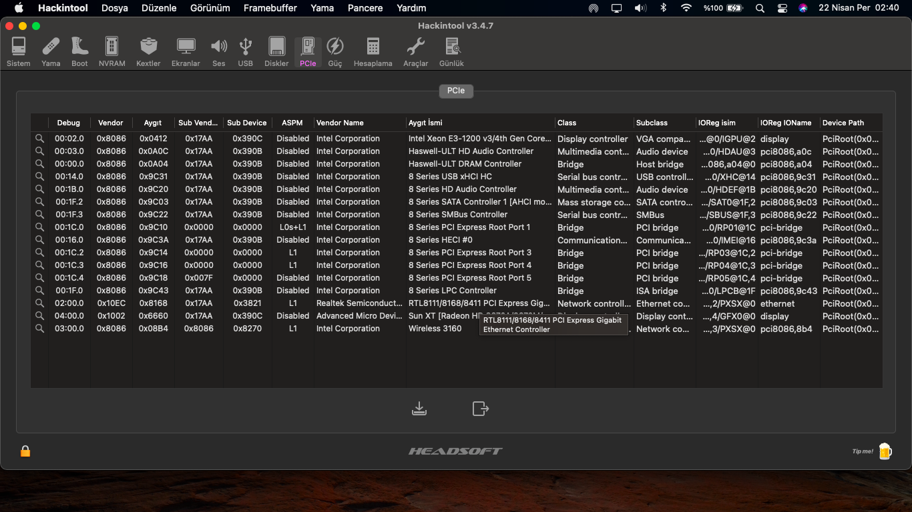
Task: Open the Framebuffer menu
Action: point(270,8)
